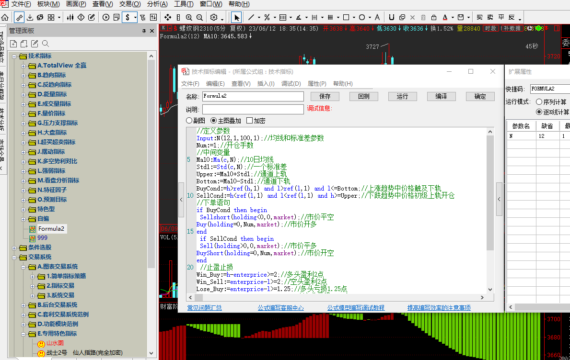Open 插入(I) menu in formula editor
Image resolution: width=570 pixels, height=360 pixels.
click(x=266, y=83)
